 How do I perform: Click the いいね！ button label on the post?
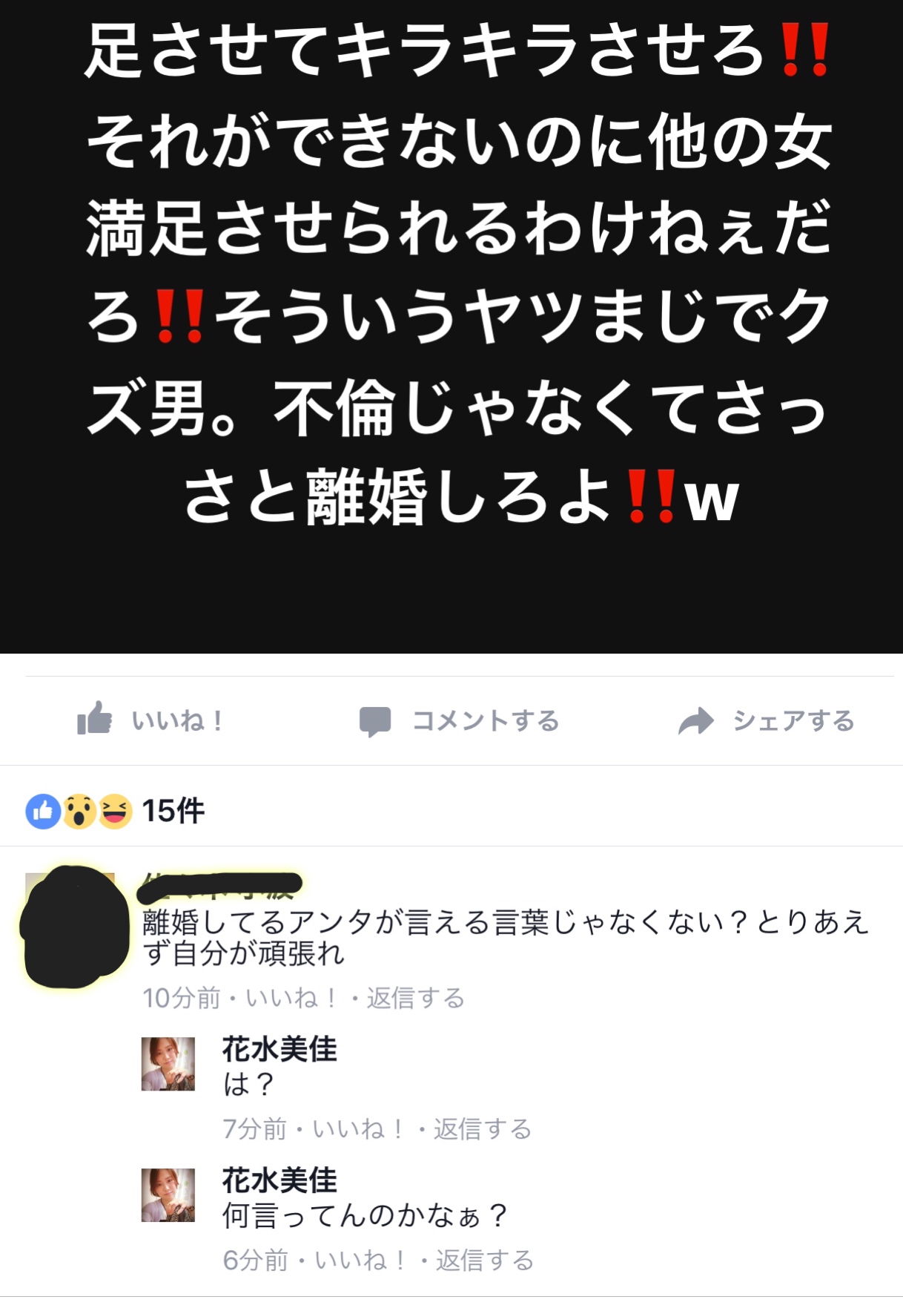pyautogui.click(x=178, y=720)
